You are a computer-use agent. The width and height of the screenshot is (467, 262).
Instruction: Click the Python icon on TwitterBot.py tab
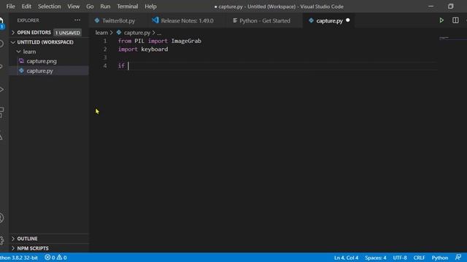97,20
